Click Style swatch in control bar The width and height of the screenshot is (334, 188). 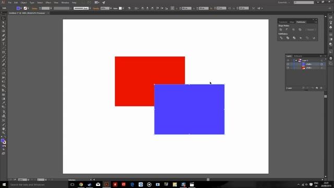pos(121,8)
